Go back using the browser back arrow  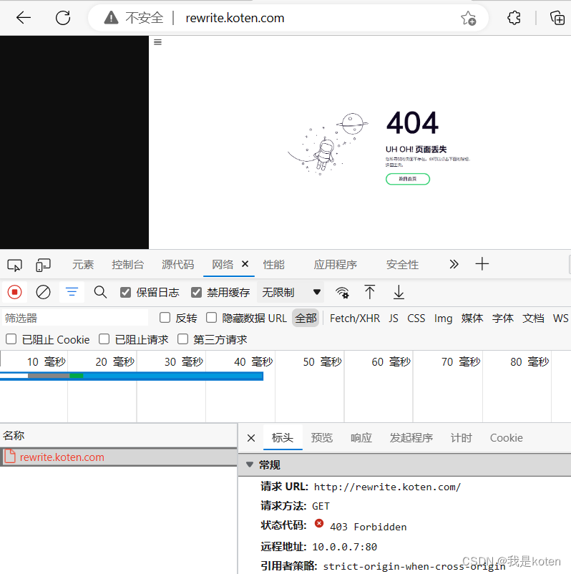click(x=24, y=18)
